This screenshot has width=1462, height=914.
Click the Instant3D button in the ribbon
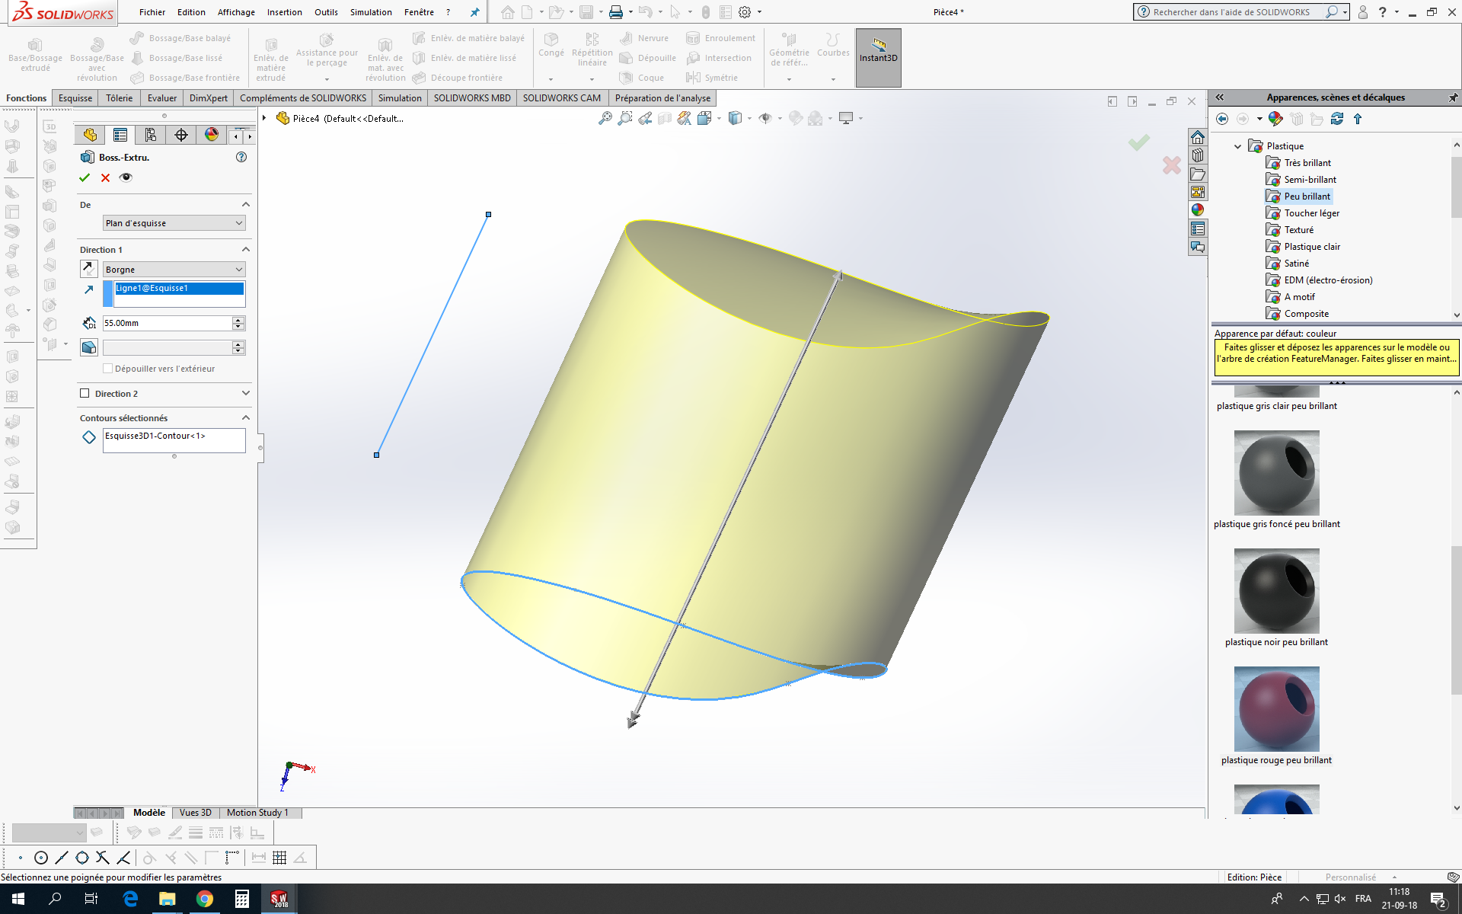pos(877,57)
